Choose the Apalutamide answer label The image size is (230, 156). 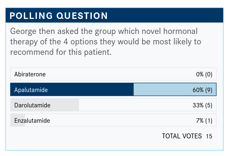coord(31,90)
